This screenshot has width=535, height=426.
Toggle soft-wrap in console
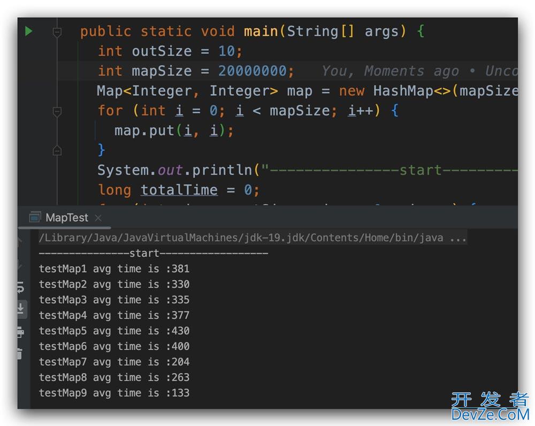coord(20,287)
